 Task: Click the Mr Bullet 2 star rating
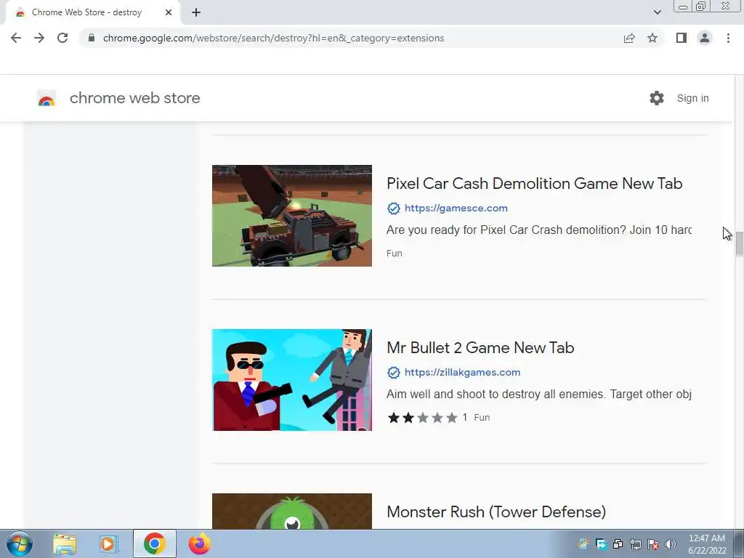[x=422, y=418]
